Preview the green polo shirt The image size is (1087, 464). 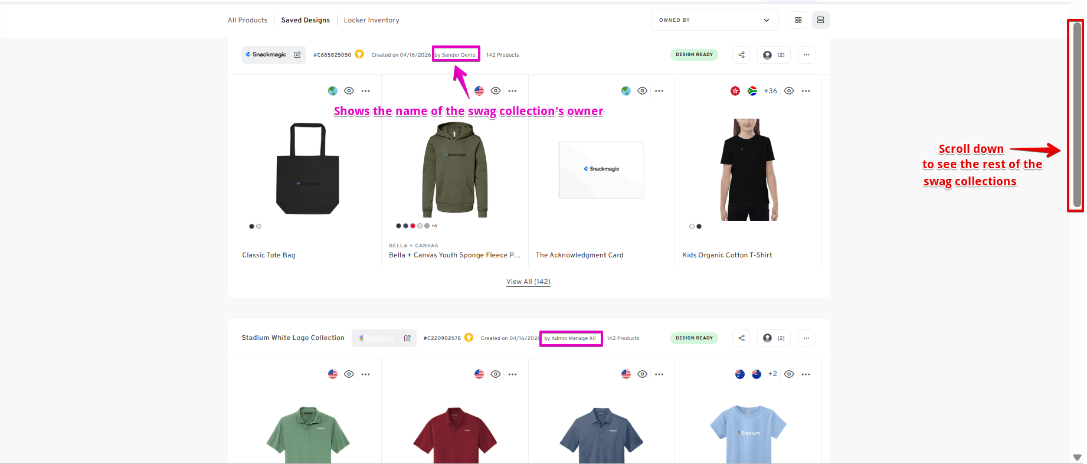349,374
